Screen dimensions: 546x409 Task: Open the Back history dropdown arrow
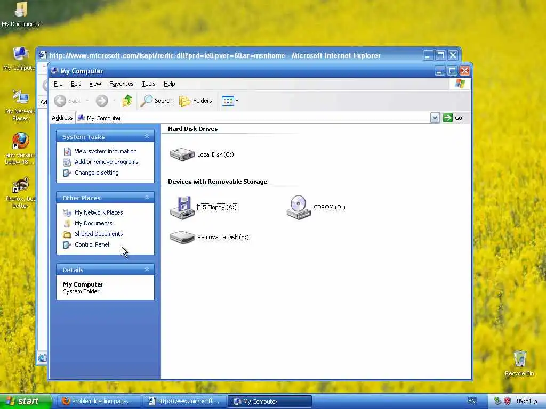click(x=87, y=101)
